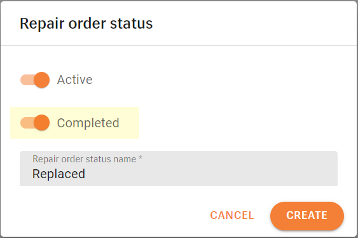Image resolution: width=358 pixels, height=238 pixels.
Task: Click the light track of the Completed toggle
Action: 27,123
